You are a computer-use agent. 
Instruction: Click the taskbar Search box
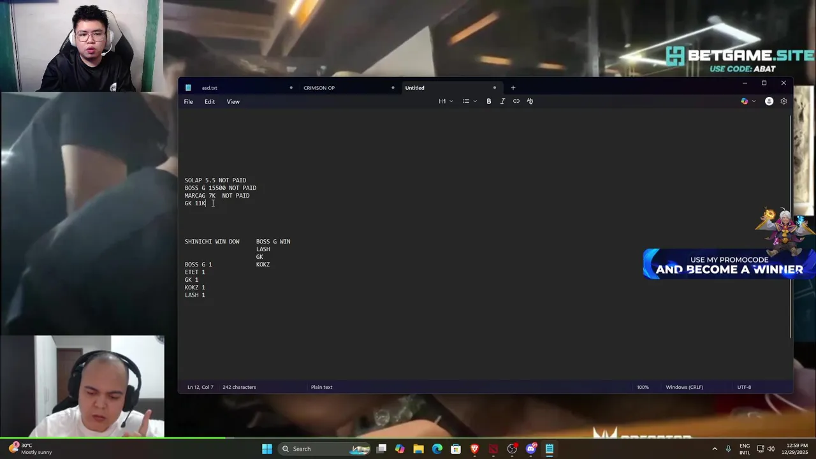coord(325,449)
